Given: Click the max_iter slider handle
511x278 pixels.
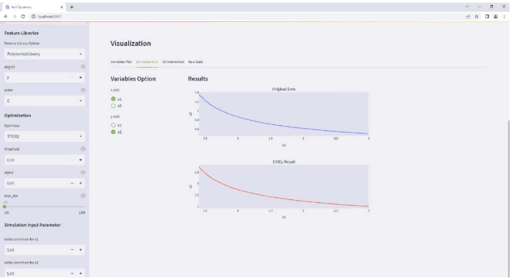Looking at the screenshot, I should click(x=4, y=206).
